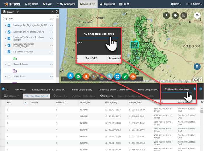Open the grey fire flame widget
This screenshot has height=151, width=204.
(102, 76)
